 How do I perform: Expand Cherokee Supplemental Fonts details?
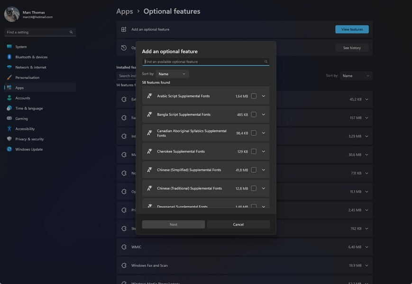pyautogui.click(x=264, y=151)
